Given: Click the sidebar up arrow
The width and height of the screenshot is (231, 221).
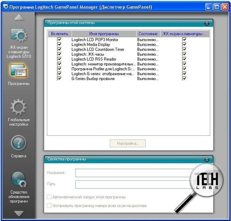Looking at the screenshot, I should click(x=19, y=18).
